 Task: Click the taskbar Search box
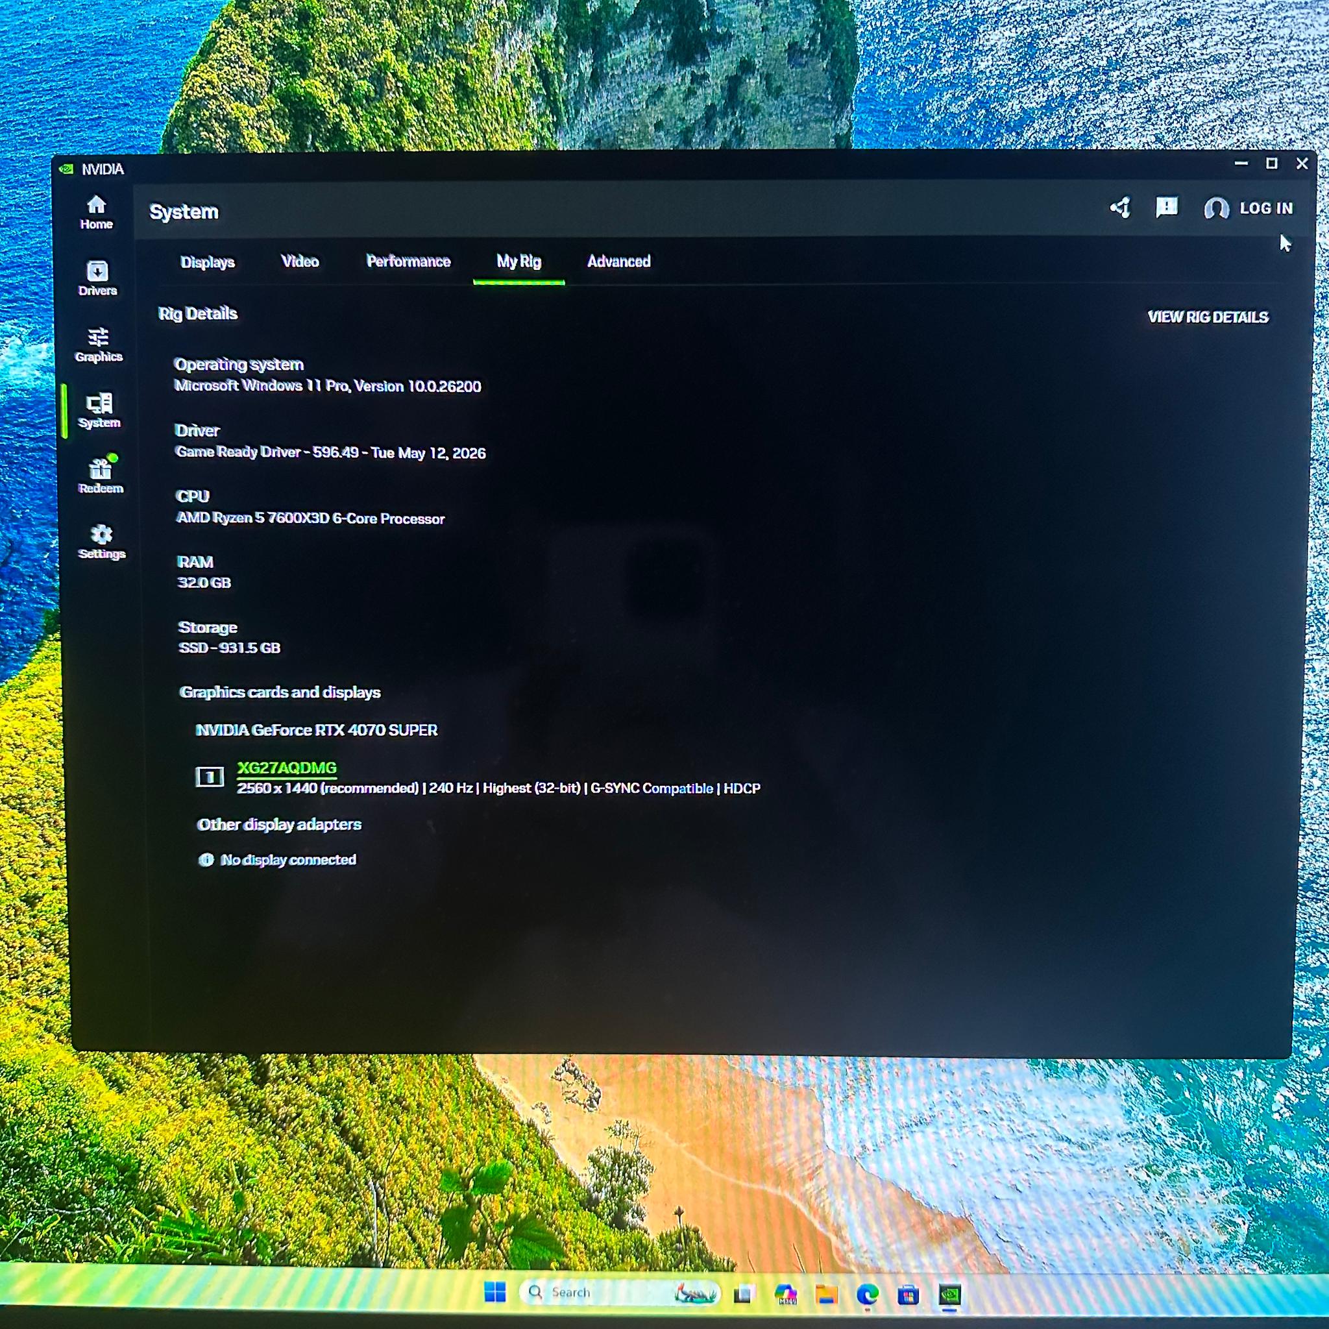coord(619,1293)
